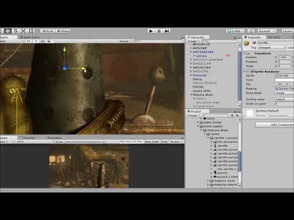The width and height of the screenshot is (294, 220).
Task: Expand the plano frontal folder
Action: coord(198,122)
